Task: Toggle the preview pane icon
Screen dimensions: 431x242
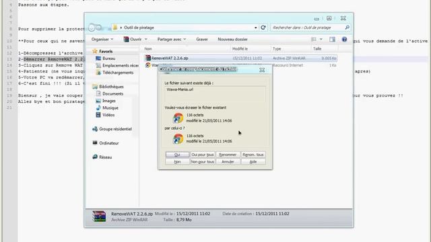Action: (332, 39)
